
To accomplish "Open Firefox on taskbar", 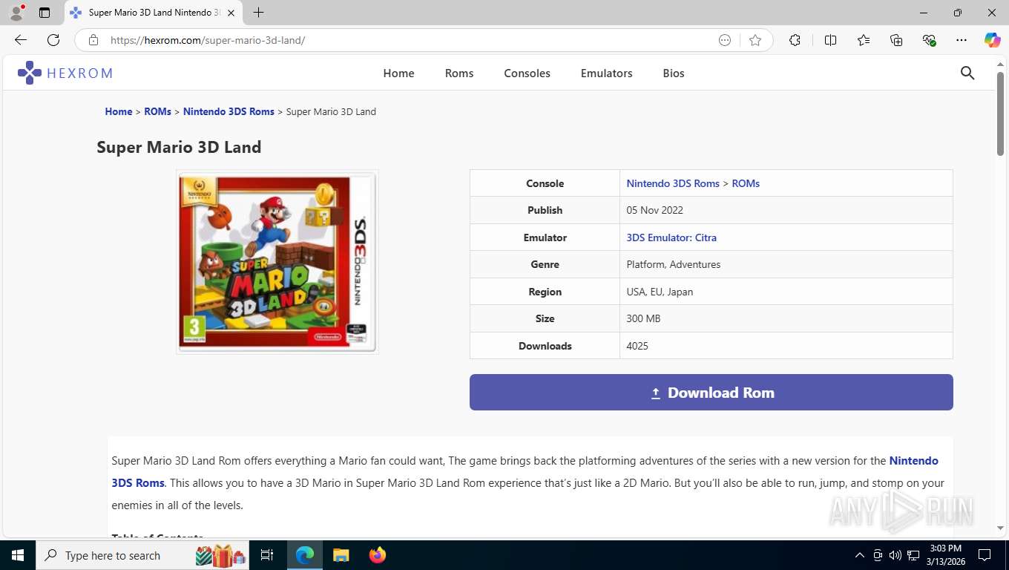I will [x=378, y=555].
